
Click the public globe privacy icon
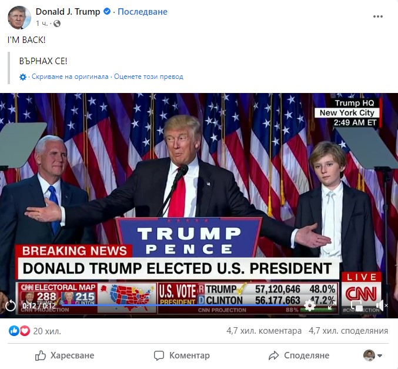pos(57,24)
